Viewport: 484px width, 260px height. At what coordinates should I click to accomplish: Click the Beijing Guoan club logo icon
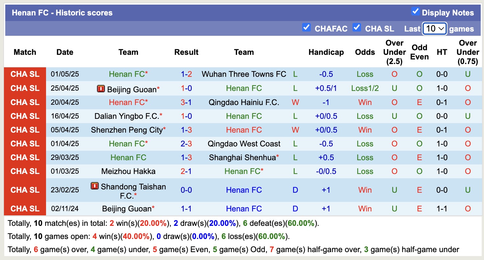click(101, 88)
